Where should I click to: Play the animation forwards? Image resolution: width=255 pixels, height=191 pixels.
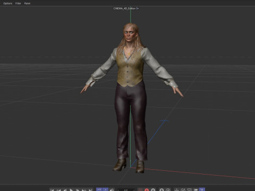(x=71, y=190)
